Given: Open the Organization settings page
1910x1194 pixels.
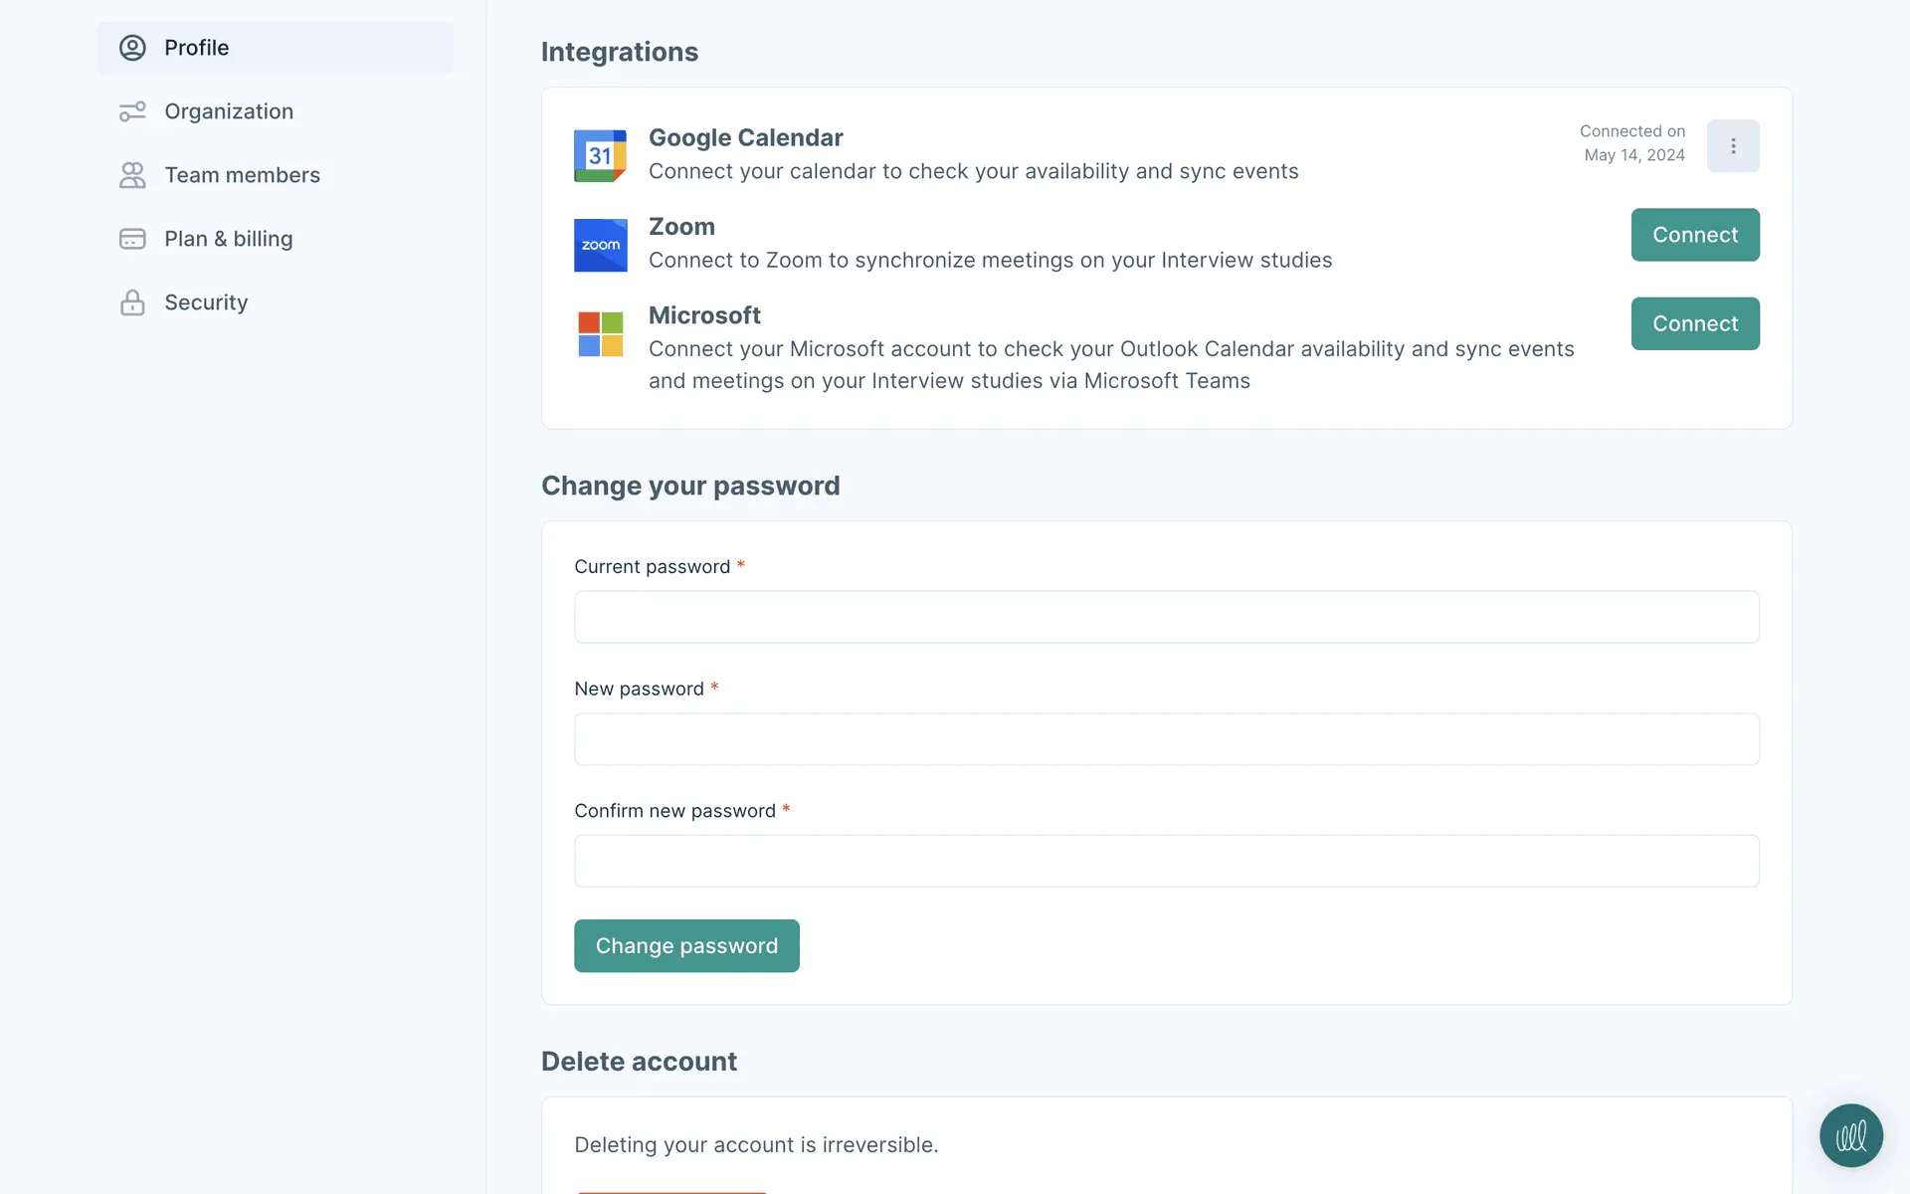Looking at the screenshot, I should coord(229,111).
